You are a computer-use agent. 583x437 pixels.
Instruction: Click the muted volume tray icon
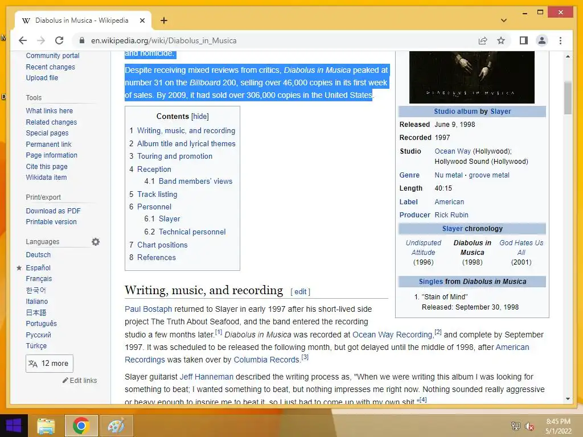[x=529, y=426]
